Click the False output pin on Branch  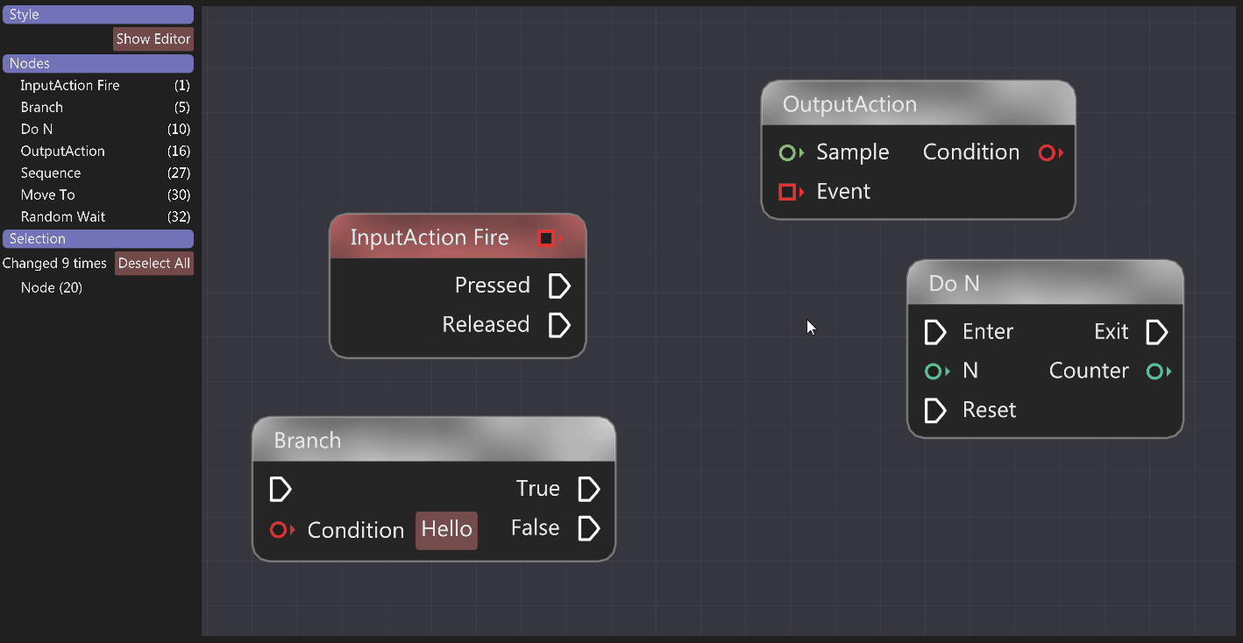[589, 528]
